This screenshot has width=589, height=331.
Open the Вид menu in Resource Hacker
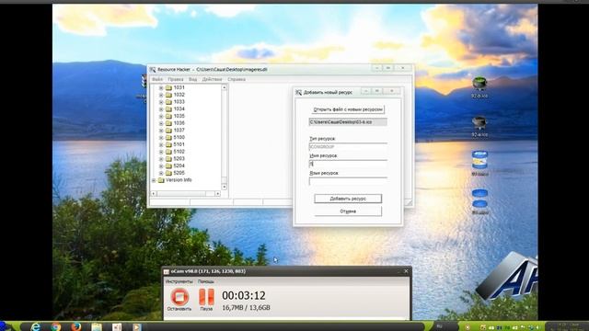[x=192, y=79]
